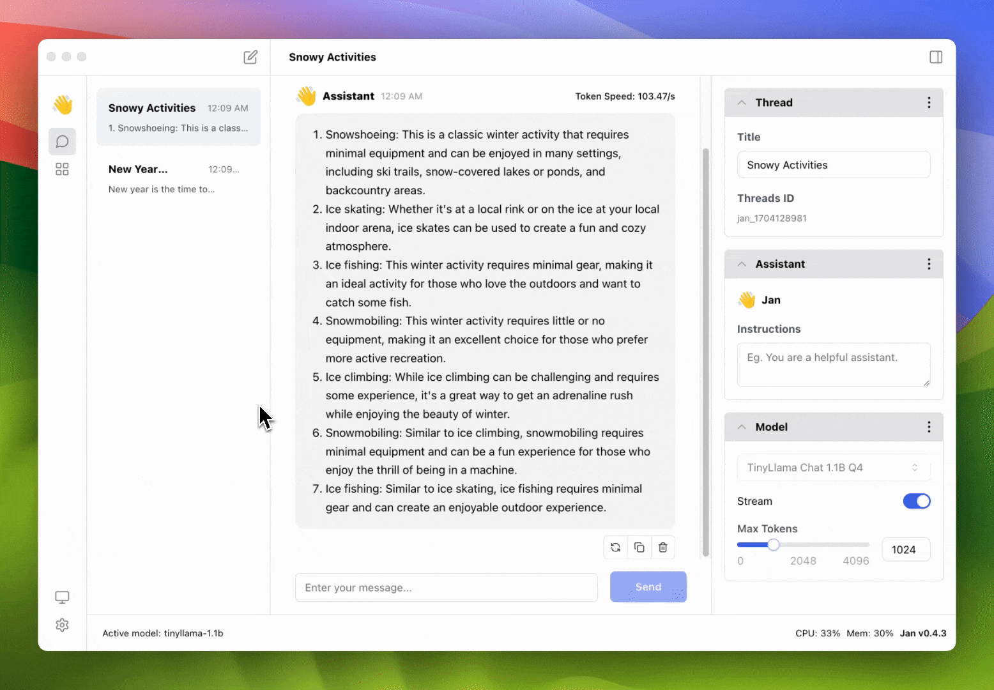This screenshot has width=994, height=690.
Task: Open the Thread section three-dot menu
Action: (928, 103)
